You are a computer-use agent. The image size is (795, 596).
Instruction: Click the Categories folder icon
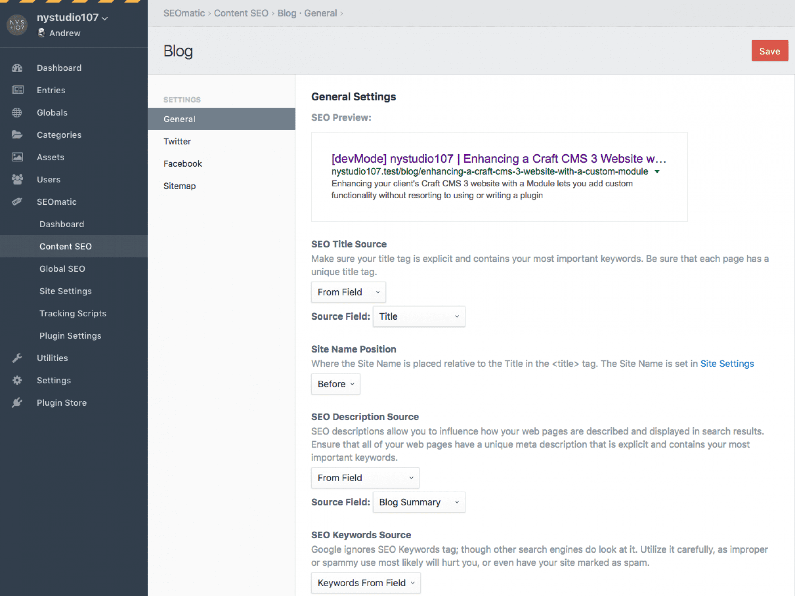17,135
